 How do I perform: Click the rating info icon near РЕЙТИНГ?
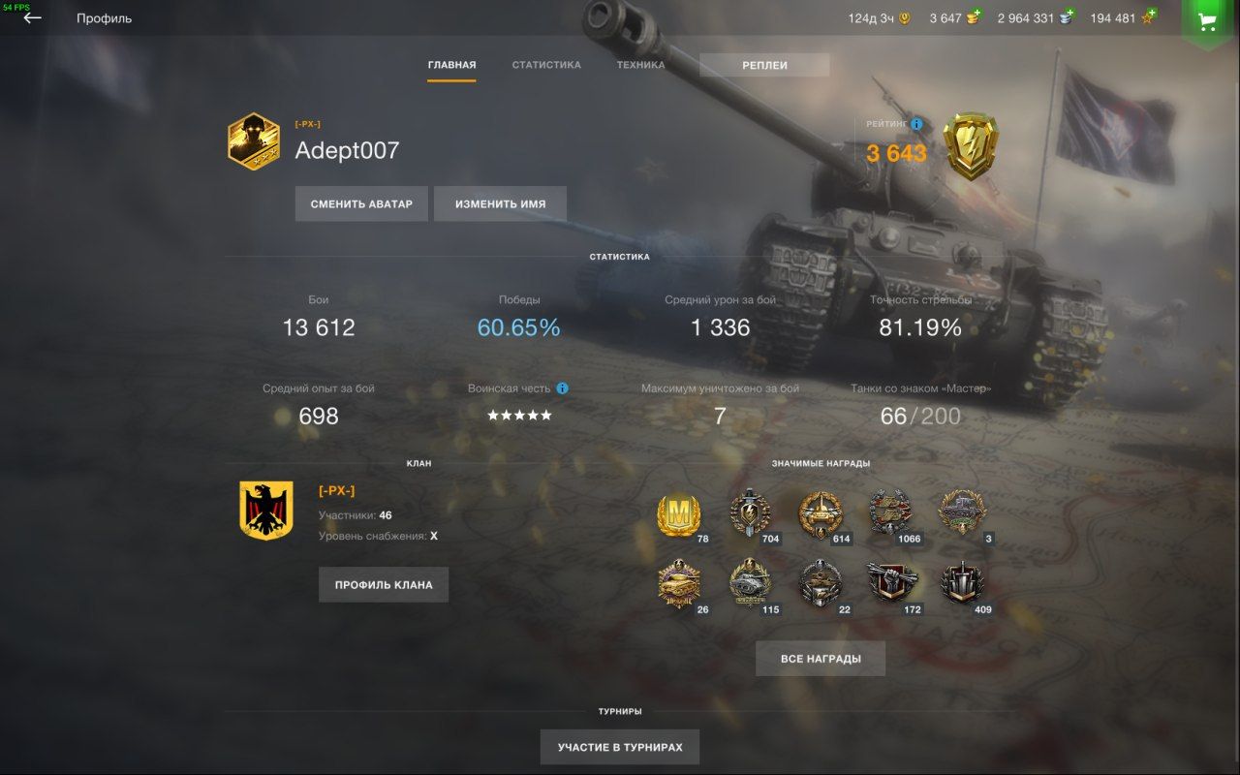(x=915, y=124)
